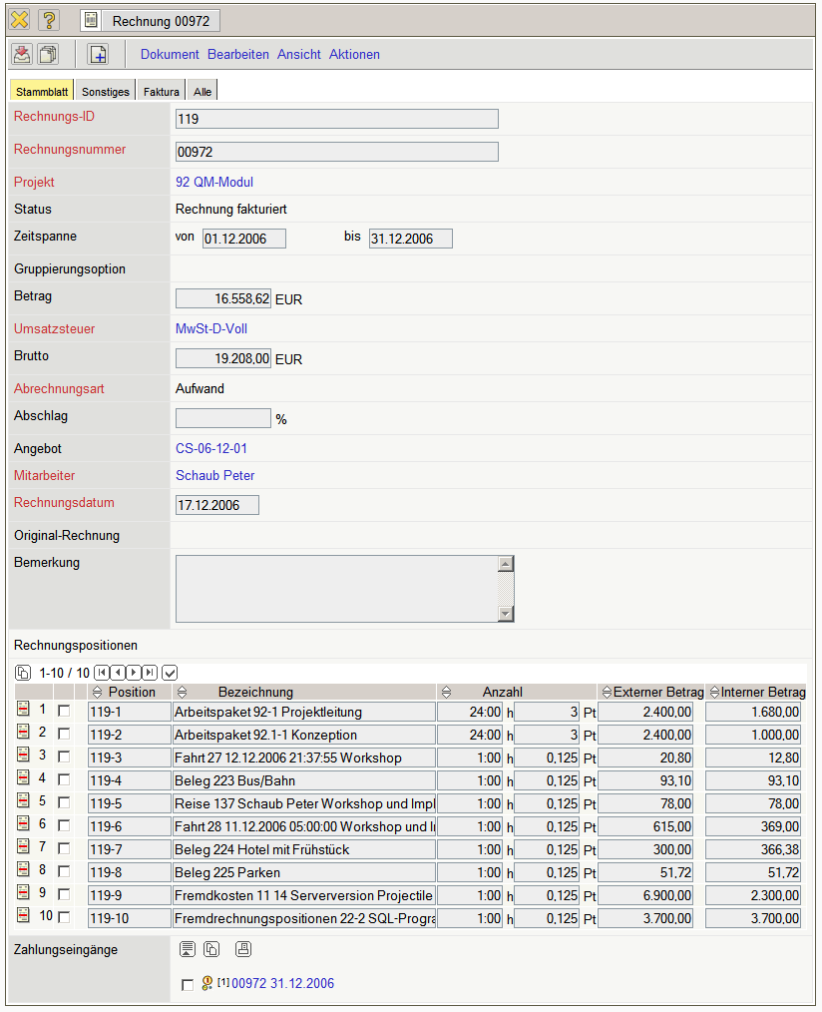Click the copy documents icon in toolbar
Screen dimensions: 822x1012
[48, 54]
